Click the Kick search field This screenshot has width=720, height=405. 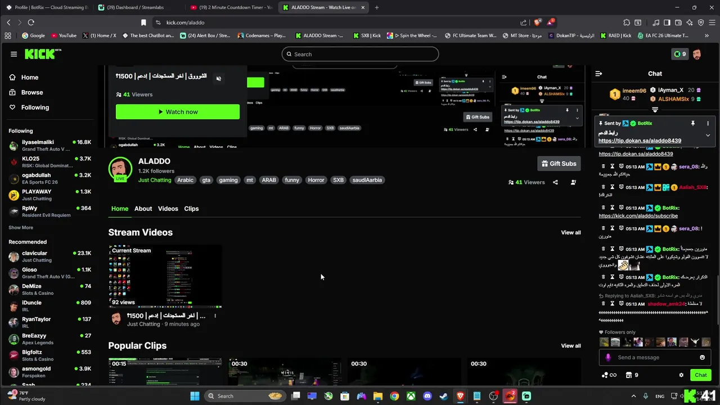tap(360, 54)
